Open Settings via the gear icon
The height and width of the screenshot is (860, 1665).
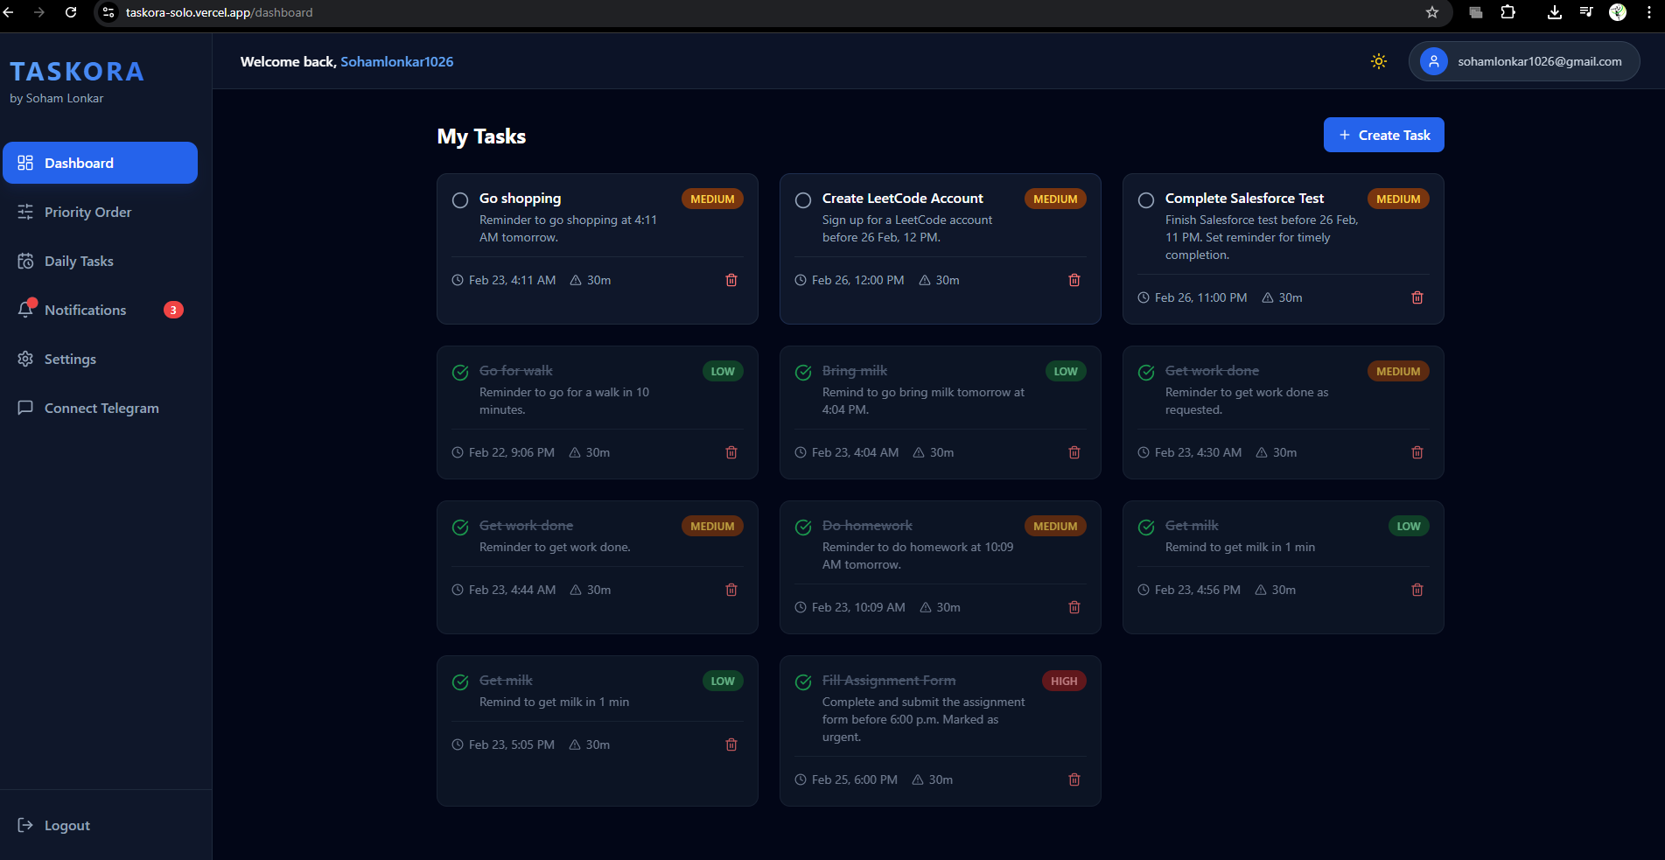26,359
